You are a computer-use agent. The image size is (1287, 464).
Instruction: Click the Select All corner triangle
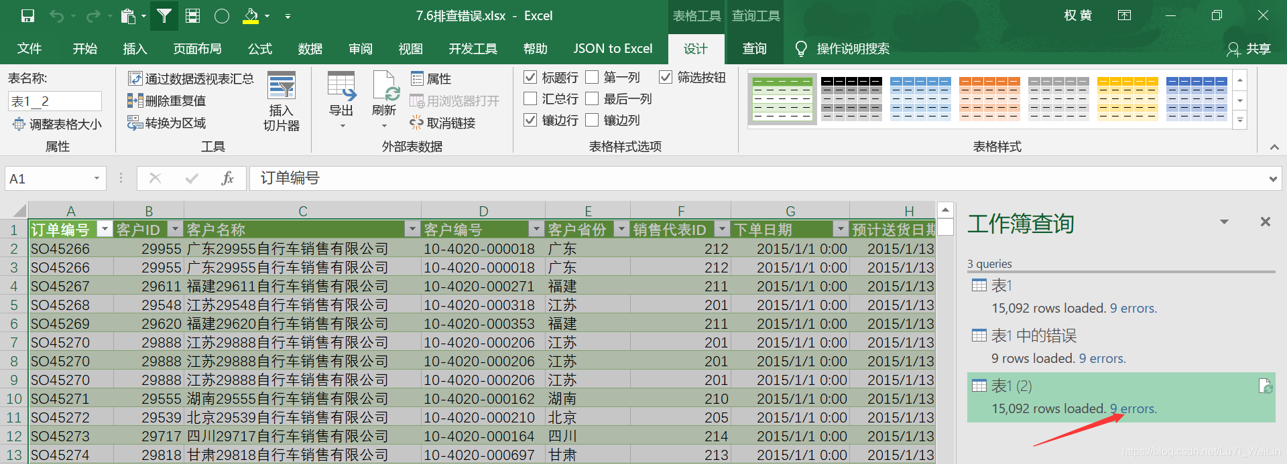[19, 210]
